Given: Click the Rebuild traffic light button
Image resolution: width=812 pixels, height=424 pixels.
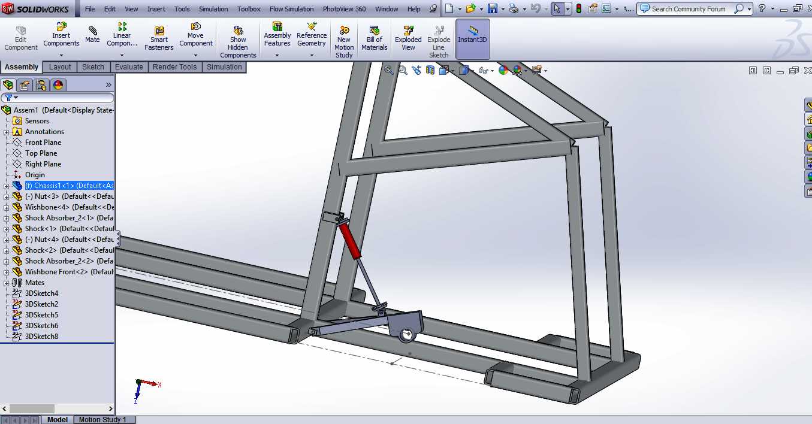Looking at the screenshot, I should [x=579, y=8].
